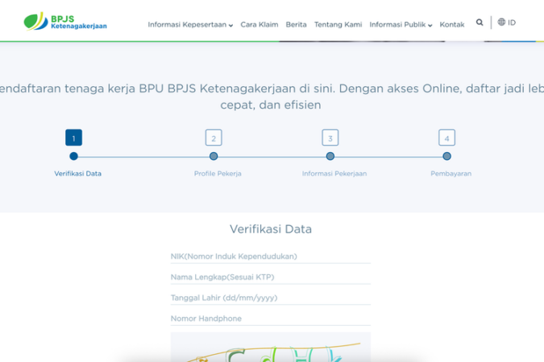Select step 1 number box
This screenshot has width=544, height=362.
(x=73, y=138)
